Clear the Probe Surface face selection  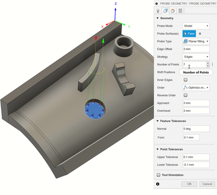pyautogui.click(x=200, y=34)
